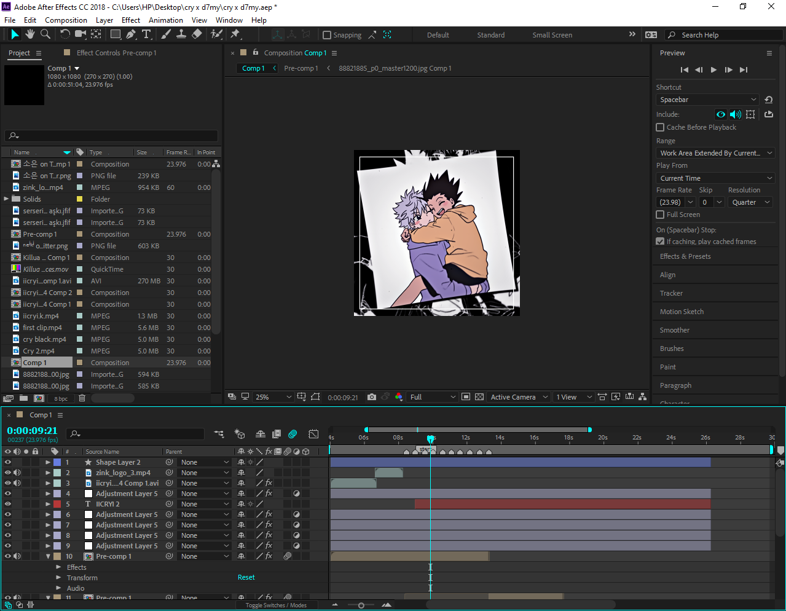Click the timeline current time 0:00:09:21
The height and width of the screenshot is (611, 786).
point(32,431)
